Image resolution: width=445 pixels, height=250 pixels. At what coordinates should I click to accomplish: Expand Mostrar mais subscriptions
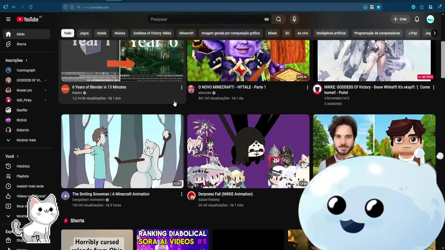(x=26, y=140)
